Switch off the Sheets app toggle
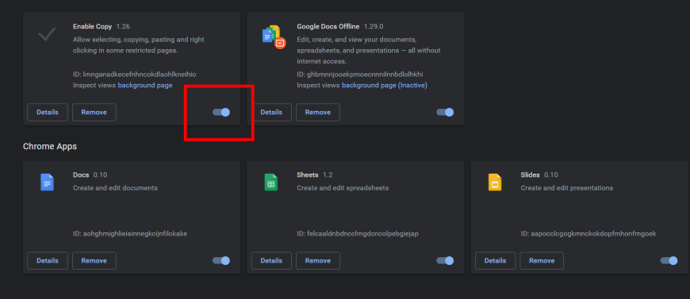This screenshot has height=299, width=690. tap(445, 261)
